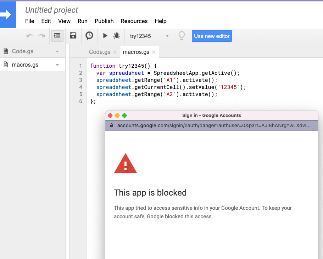Run the selected function
323x259 pixels.
coord(105,36)
